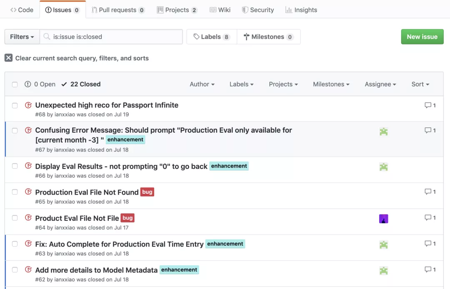
Task: Click comment icon on issue #63
Action: [428, 244]
